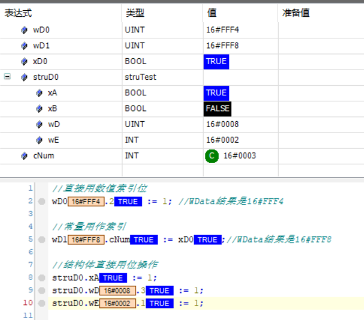The height and width of the screenshot is (320, 364).
Task: Click the prepared value cell for wD0
Action: point(321,30)
